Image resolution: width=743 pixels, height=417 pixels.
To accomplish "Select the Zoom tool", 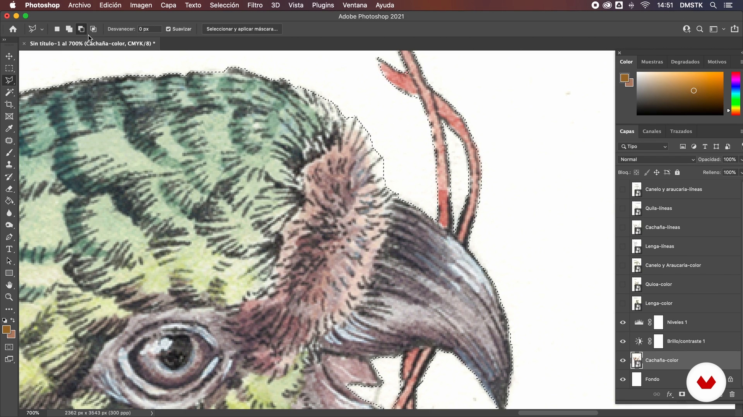I will coord(9,297).
